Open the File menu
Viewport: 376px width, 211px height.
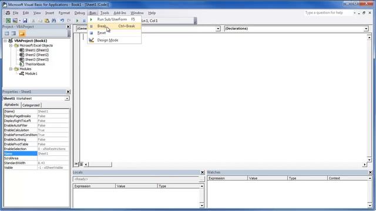[x=16, y=13]
